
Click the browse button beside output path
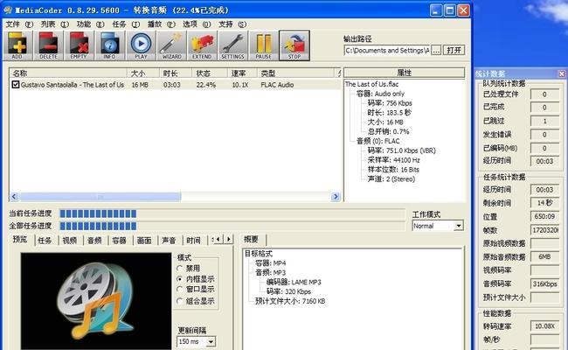click(x=437, y=50)
